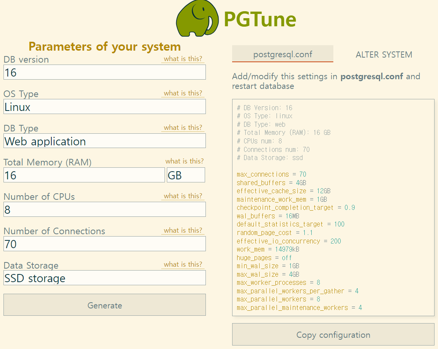Open the memory unit dropdown showing GB

[x=186, y=175]
